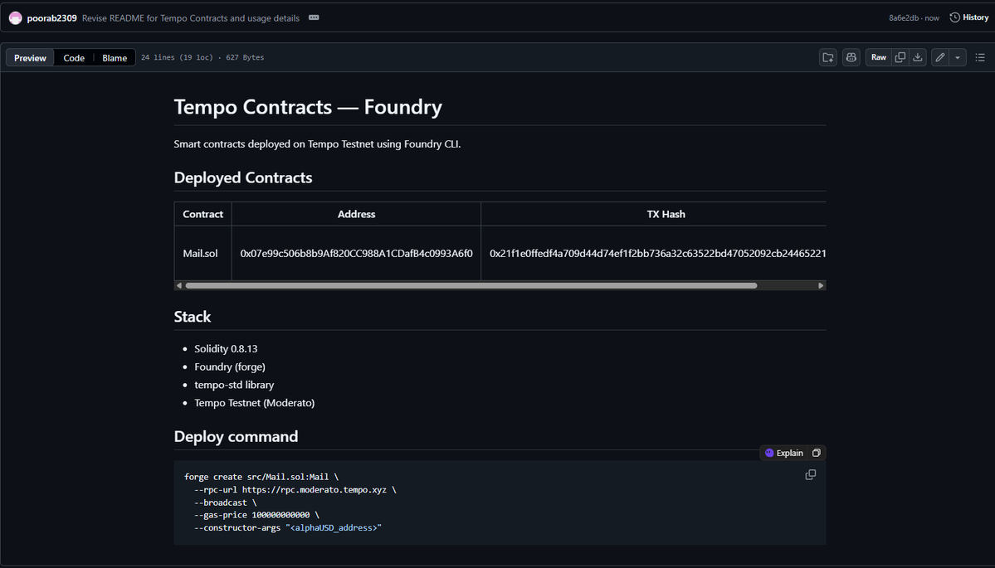
Task: Click the table horizontal scrollbar thumb
Action: [x=471, y=286]
